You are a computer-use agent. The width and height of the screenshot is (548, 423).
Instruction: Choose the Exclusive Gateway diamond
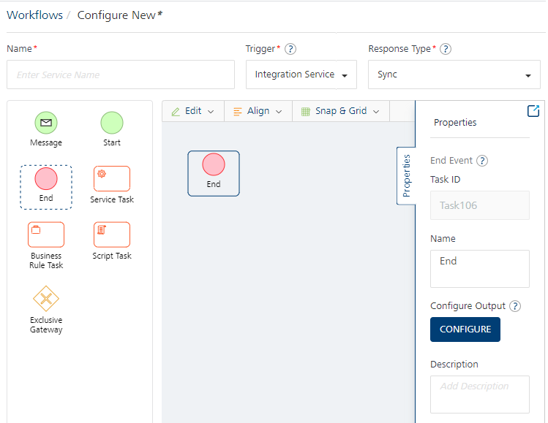(x=46, y=299)
